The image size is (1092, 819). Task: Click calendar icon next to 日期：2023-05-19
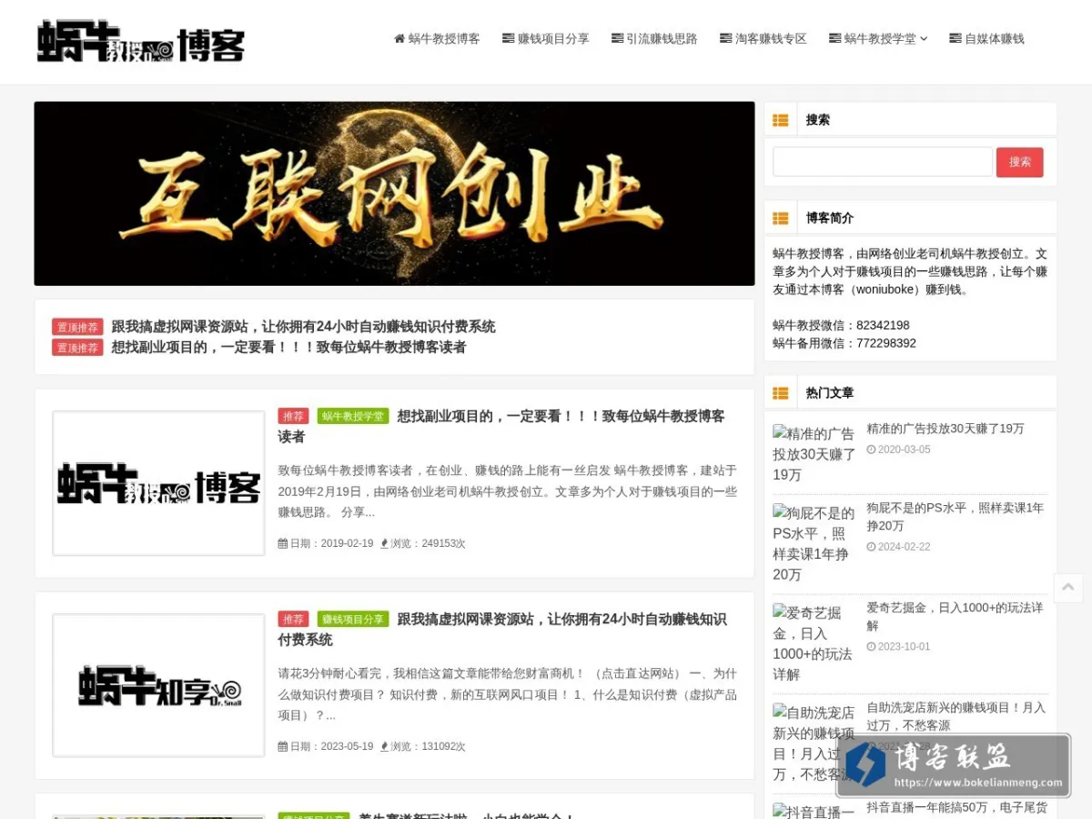282,746
